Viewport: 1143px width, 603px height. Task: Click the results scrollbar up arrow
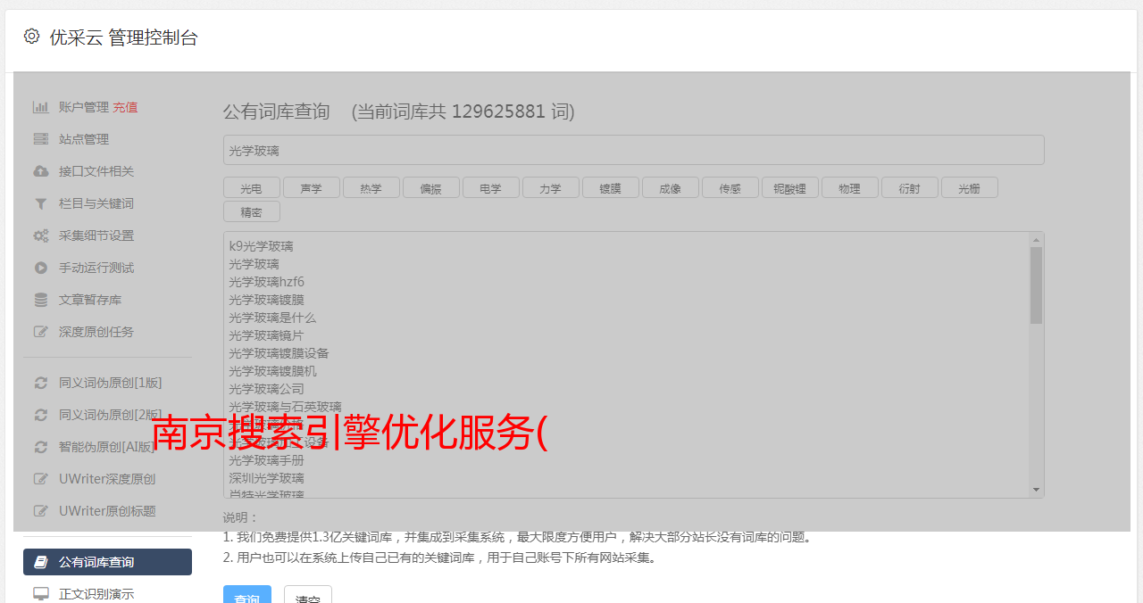tap(1036, 239)
